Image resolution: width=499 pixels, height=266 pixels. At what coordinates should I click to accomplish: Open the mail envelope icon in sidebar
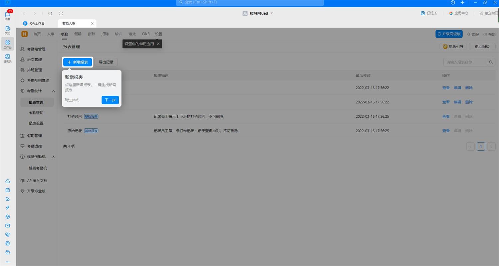8,225
